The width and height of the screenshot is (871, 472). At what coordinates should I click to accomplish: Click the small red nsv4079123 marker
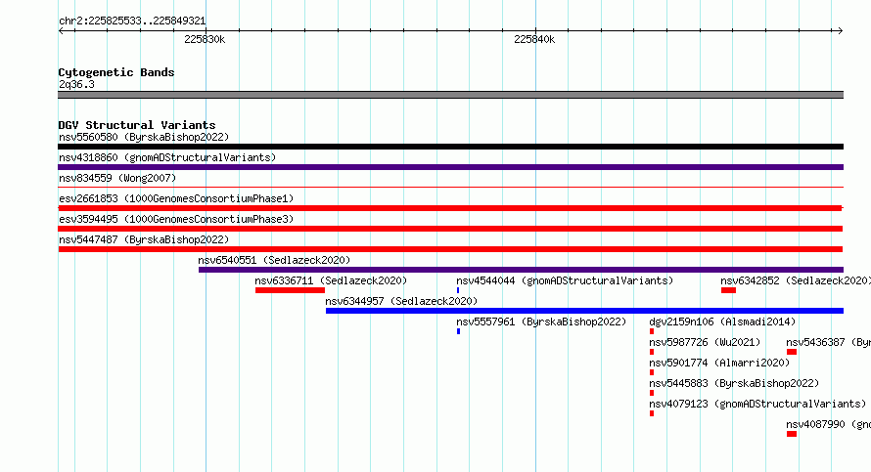[x=652, y=413]
